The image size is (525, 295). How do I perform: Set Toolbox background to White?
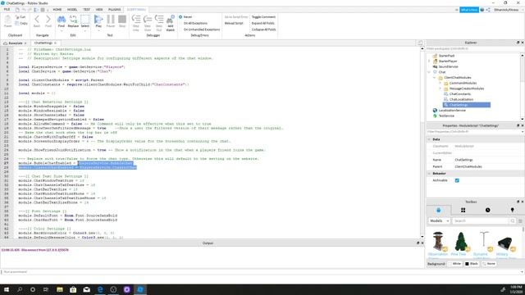454,264
